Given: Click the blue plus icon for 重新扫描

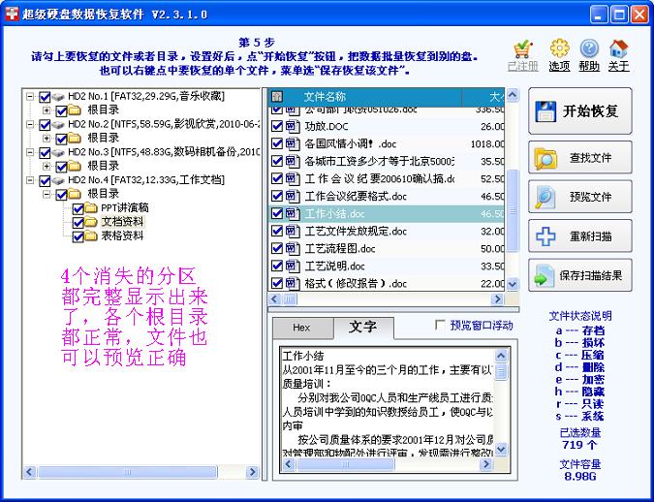Looking at the screenshot, I should [545, 236].
